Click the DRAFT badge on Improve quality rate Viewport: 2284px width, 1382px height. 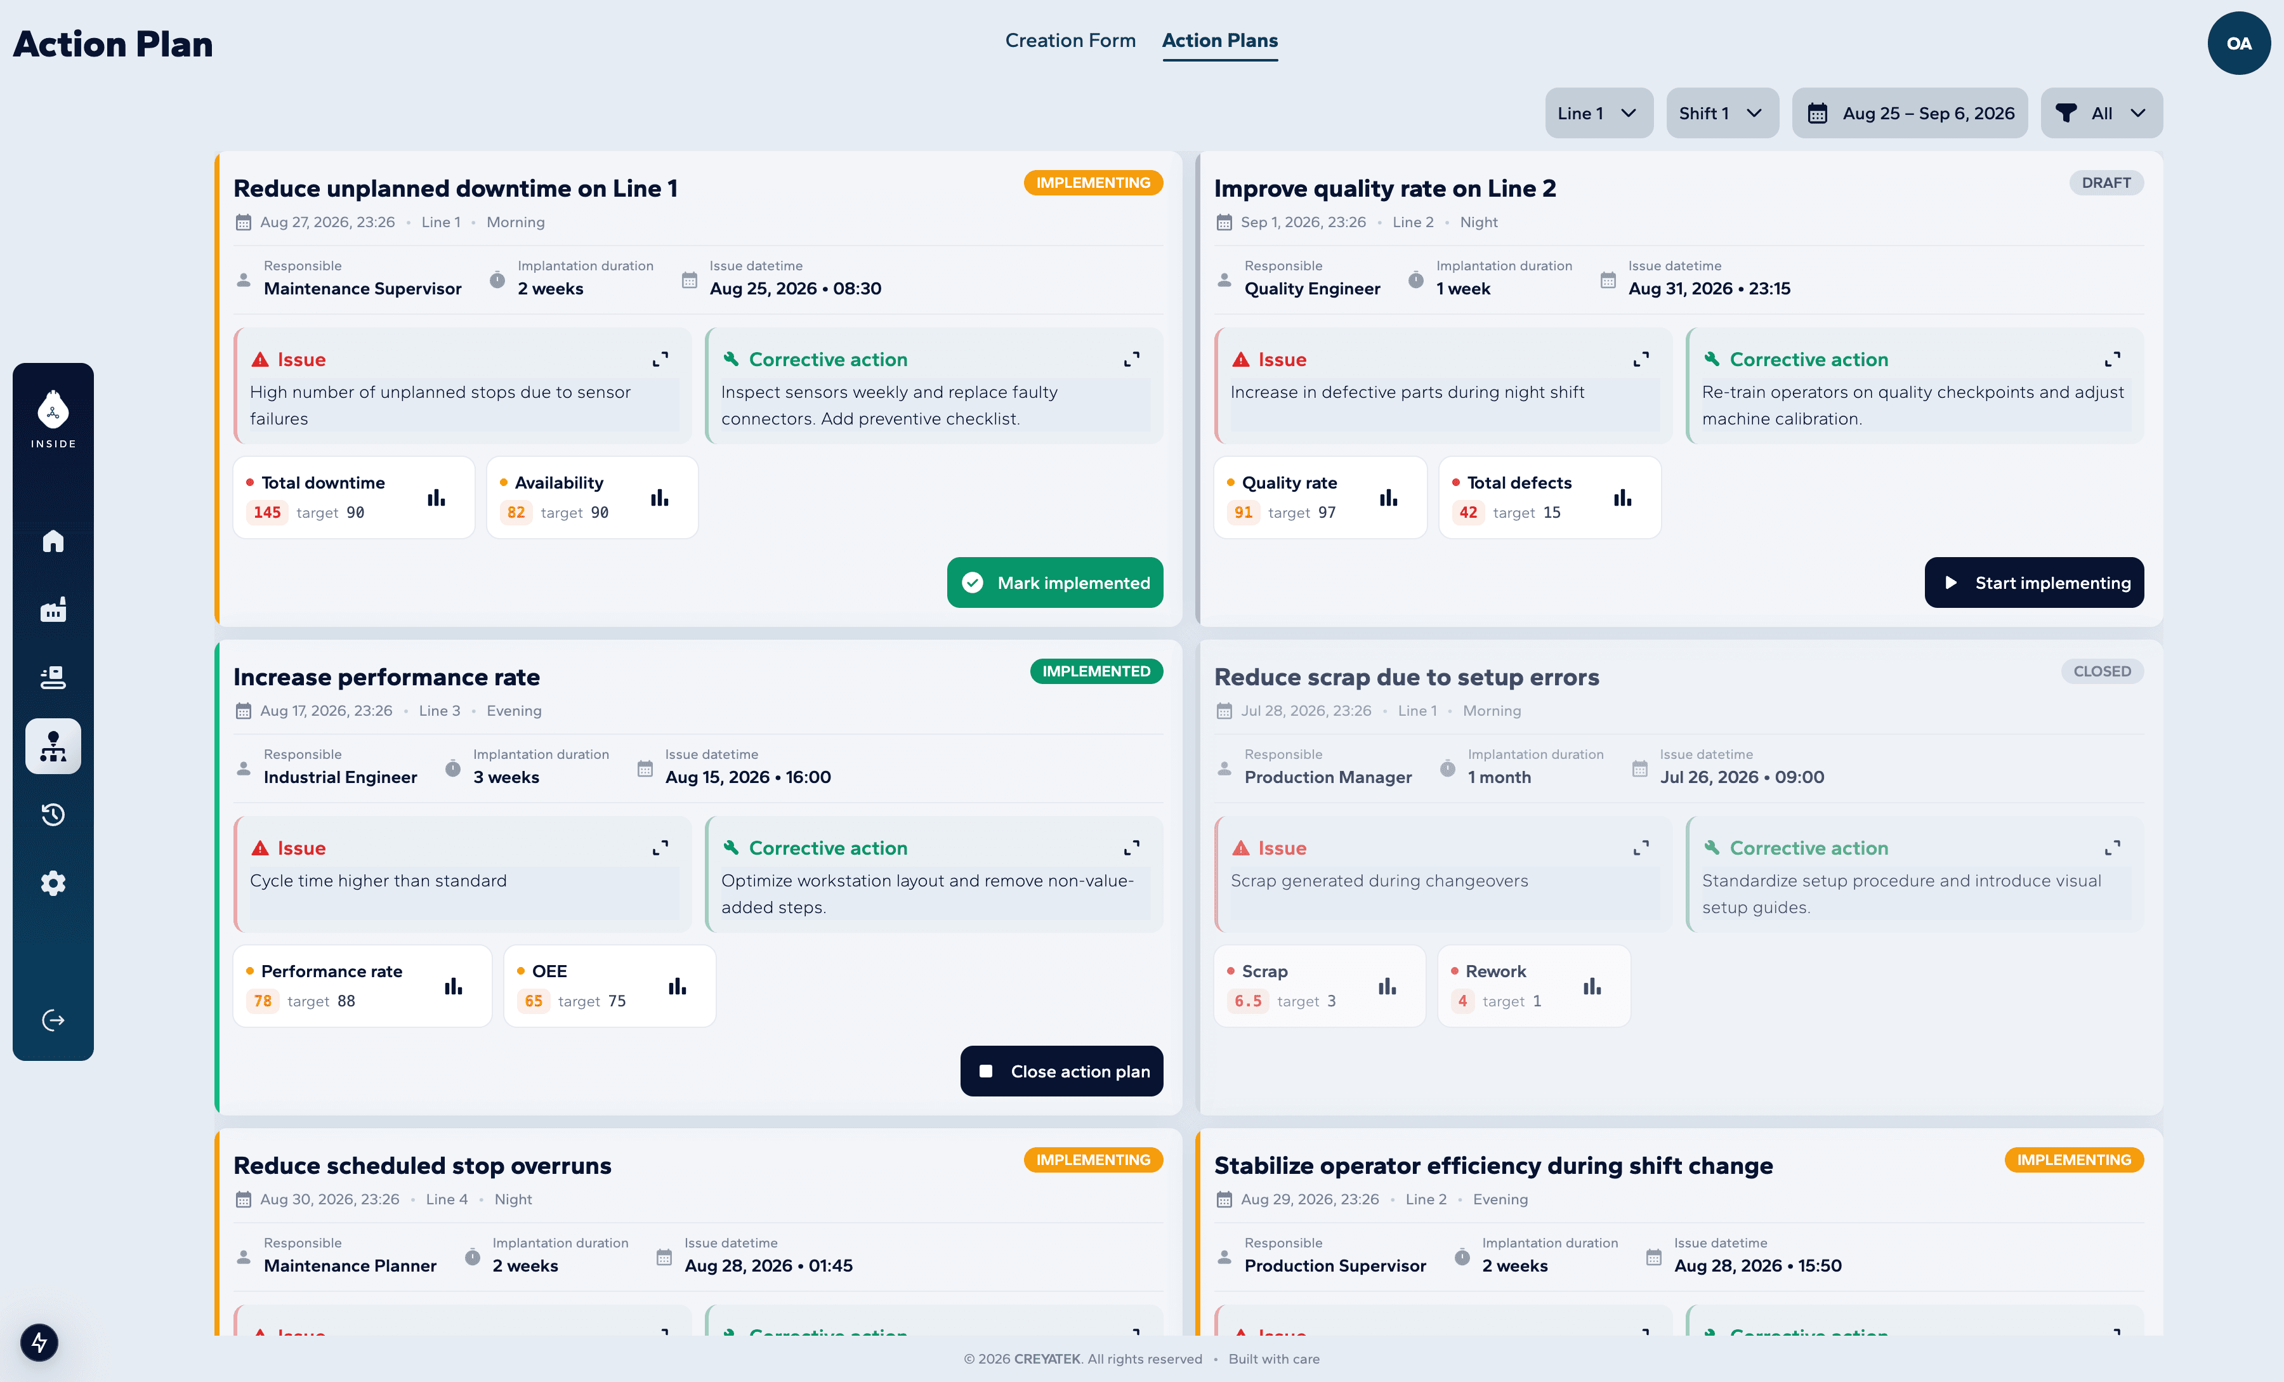(x=2106, y=183)
